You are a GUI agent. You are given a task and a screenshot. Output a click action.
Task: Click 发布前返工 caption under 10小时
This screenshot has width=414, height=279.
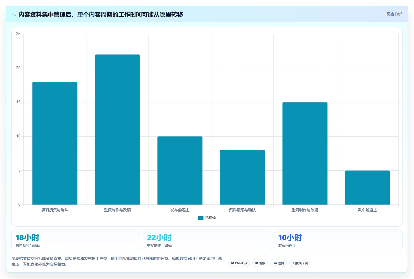[x=287, y=245]
